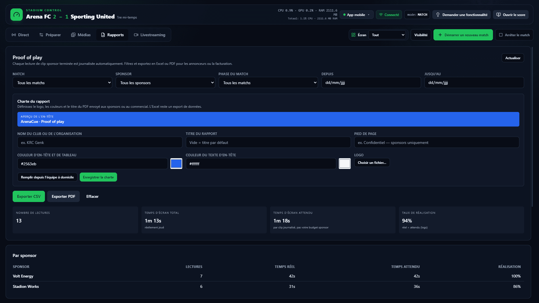Click the grid icon beside Écran
Image resolution: width=539 pixels, height=303 pixels.
pyautogui.click(x=353, y=35)
